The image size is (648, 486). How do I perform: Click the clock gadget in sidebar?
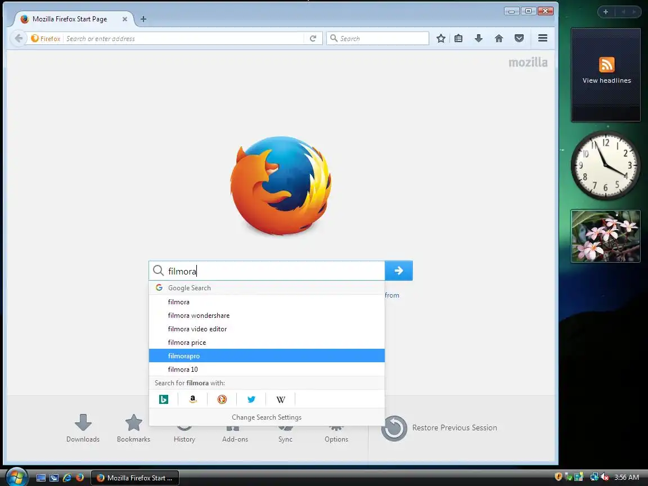coord(605,165)
